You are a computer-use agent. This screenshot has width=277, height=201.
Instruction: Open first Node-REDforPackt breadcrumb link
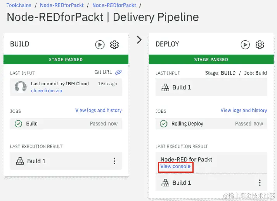point(62,5)
